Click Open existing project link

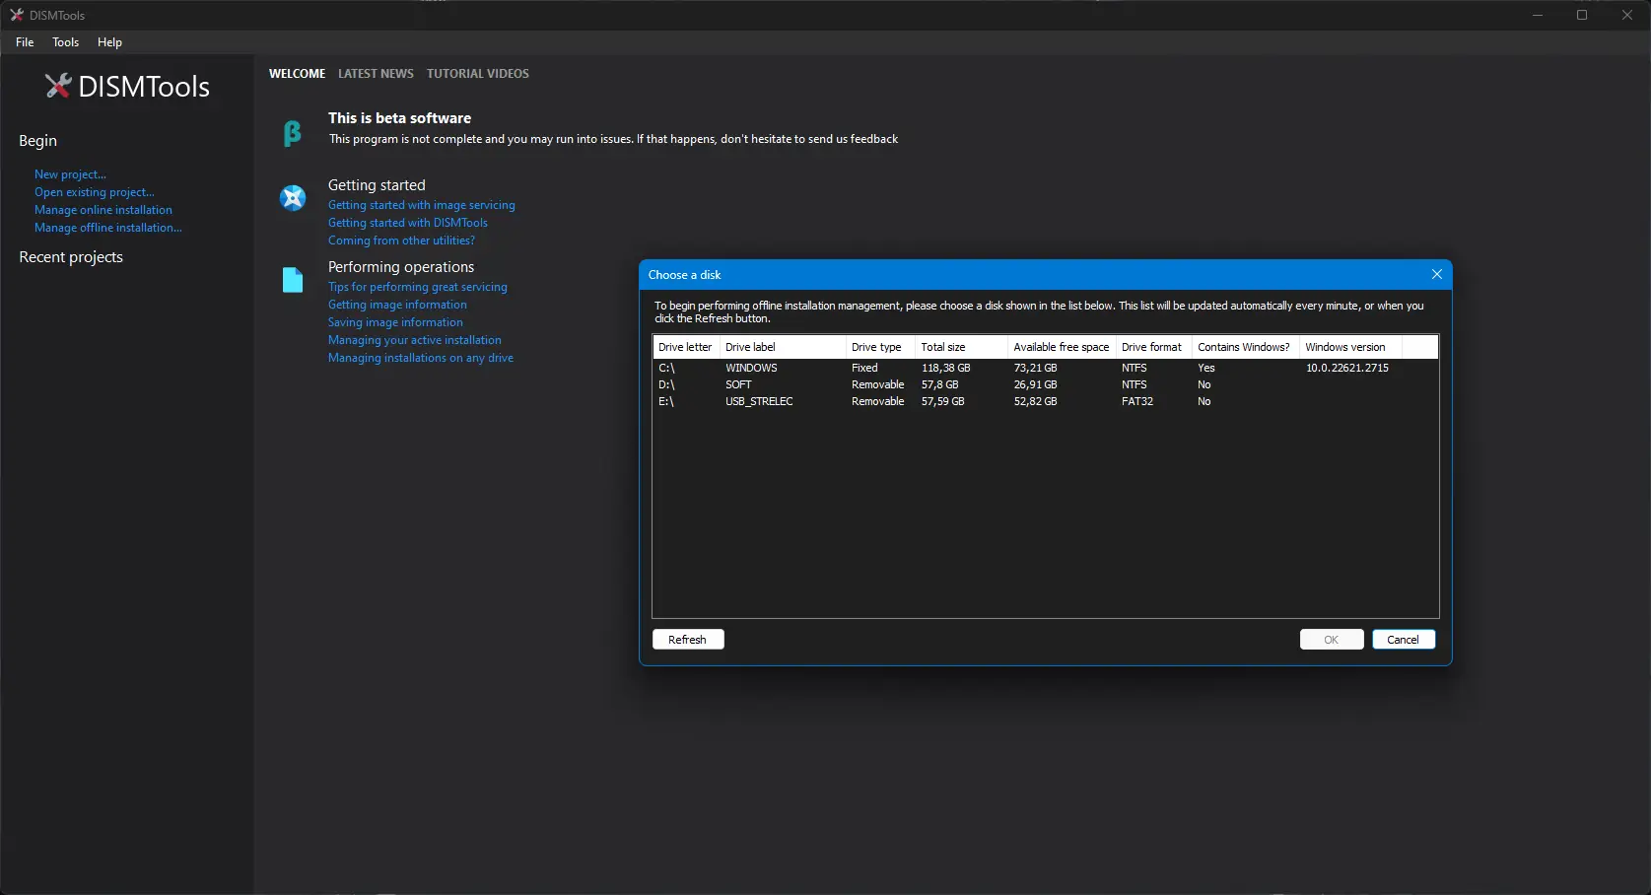(95, 192)
